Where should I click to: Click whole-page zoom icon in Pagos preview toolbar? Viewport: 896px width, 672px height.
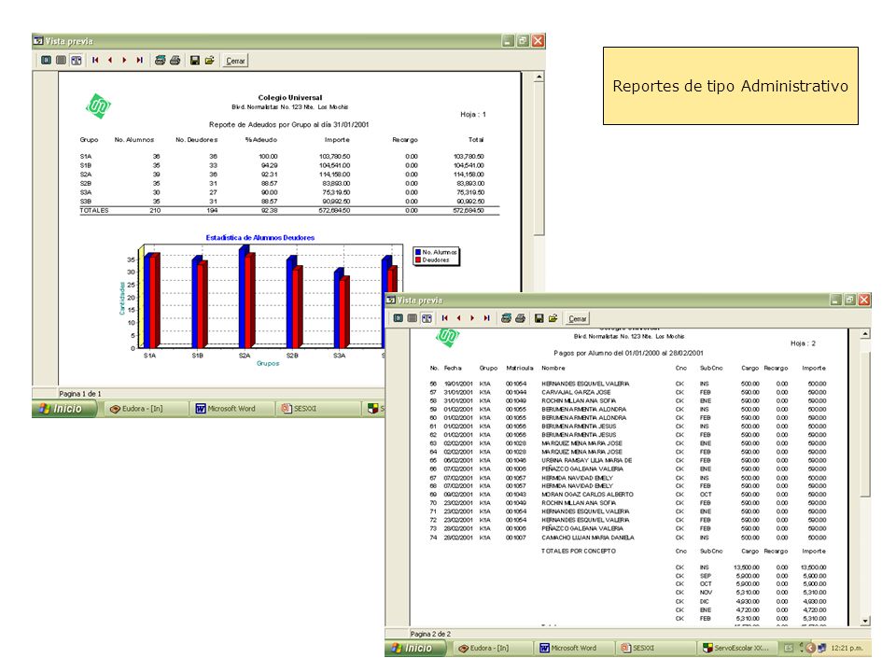point(399,318)
